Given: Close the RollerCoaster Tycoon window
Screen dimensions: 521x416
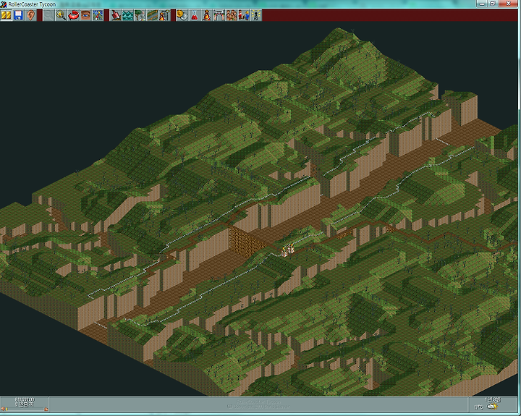Looking at the screenshot, I should pos(509,4).
